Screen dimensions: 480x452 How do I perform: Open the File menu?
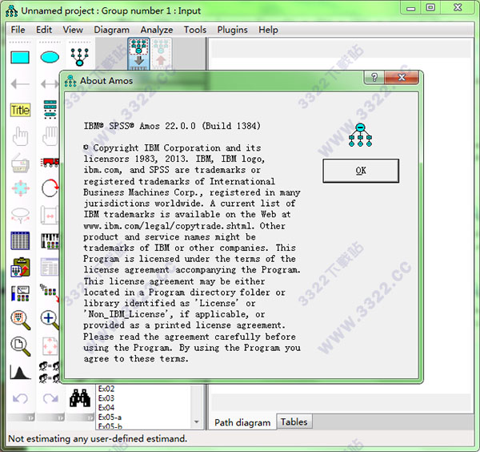pyautogui.click(x=18, y=30)
